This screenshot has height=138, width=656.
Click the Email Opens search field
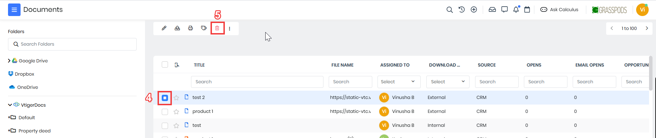[x=594, y=82]
